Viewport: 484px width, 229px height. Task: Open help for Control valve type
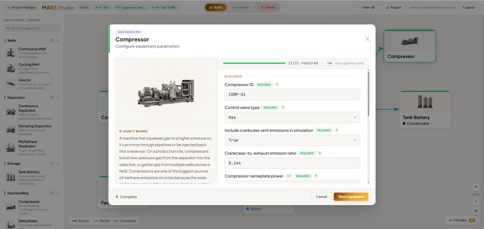pos(283,107)
